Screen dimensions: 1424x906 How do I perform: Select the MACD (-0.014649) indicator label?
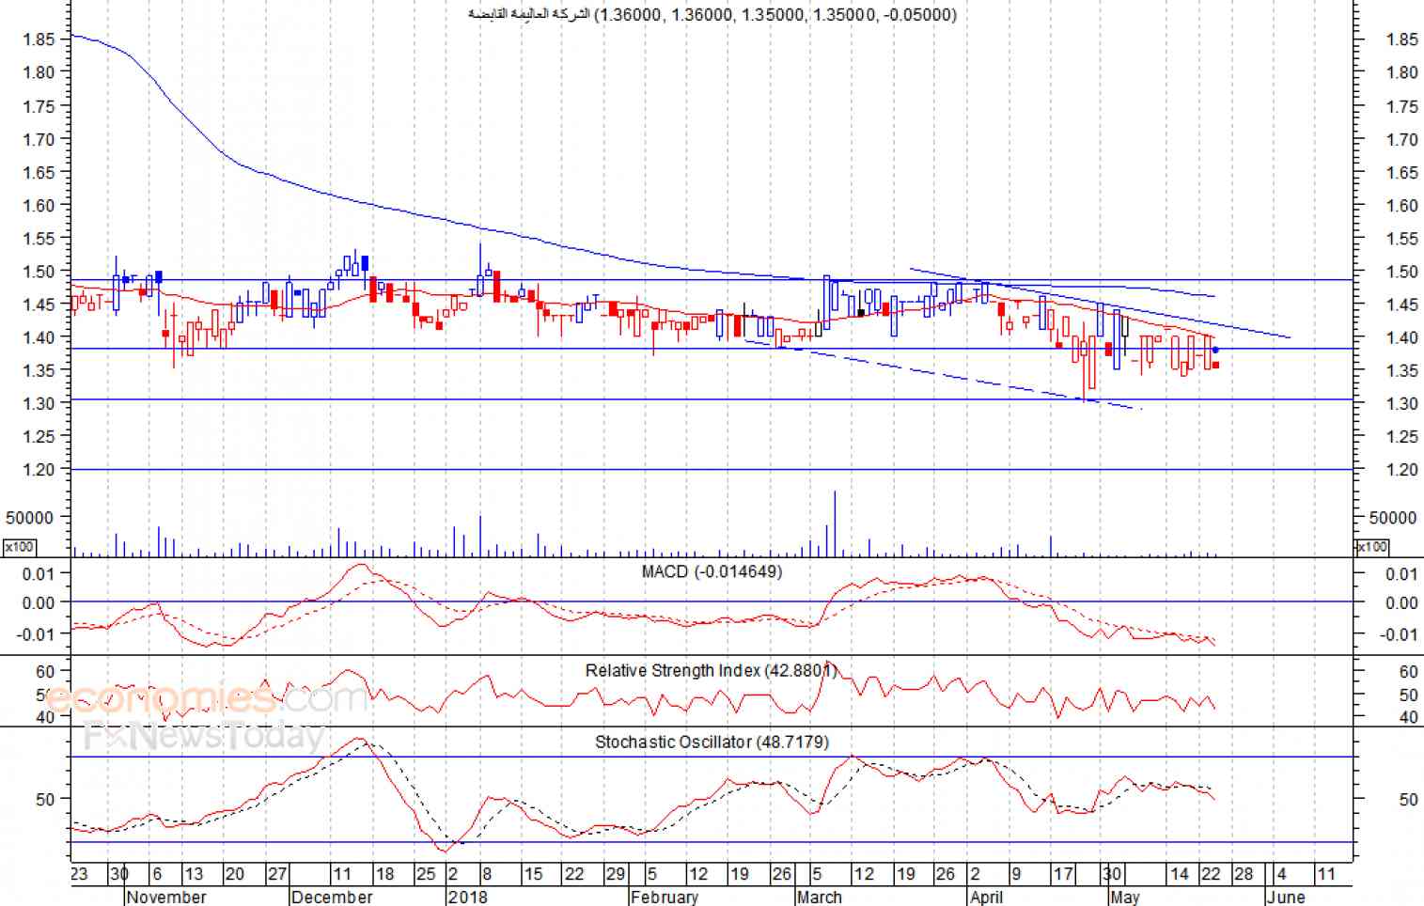712,571
